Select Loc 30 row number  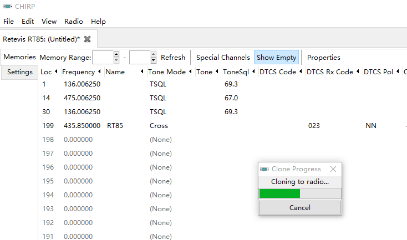coord(46,112)
